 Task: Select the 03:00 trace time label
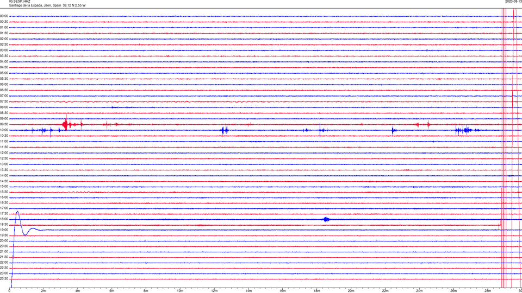coord(4,50)
